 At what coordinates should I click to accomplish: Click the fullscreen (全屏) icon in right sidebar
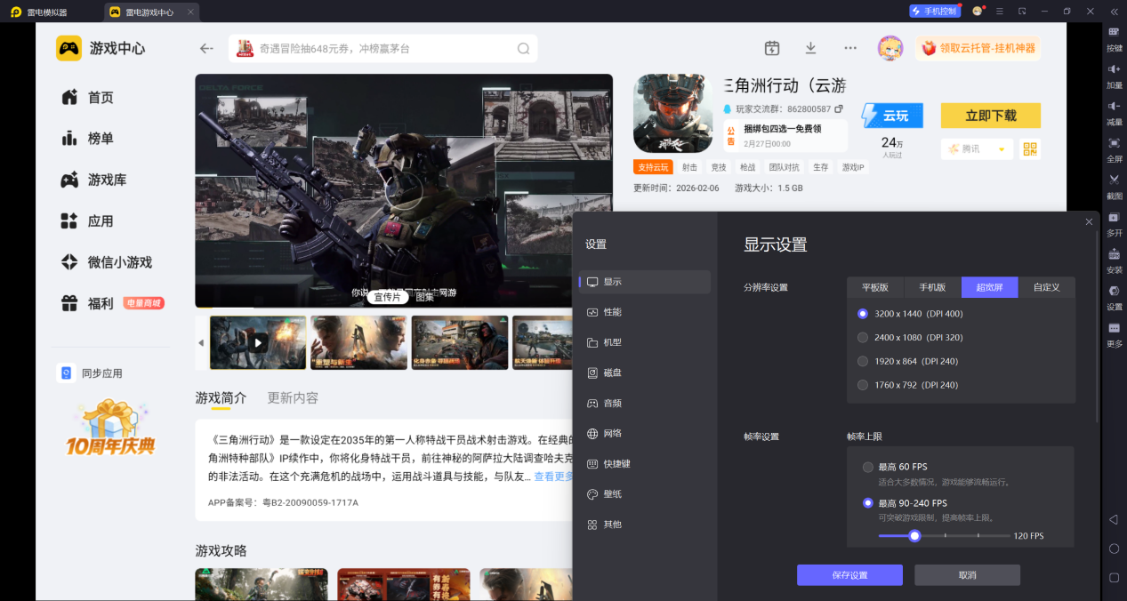[1114, 148]
